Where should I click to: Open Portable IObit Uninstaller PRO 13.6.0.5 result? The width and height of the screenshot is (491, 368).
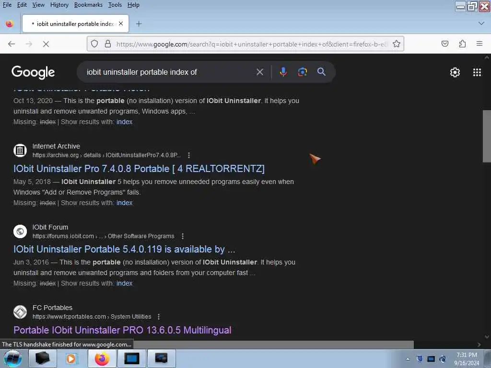122,330
